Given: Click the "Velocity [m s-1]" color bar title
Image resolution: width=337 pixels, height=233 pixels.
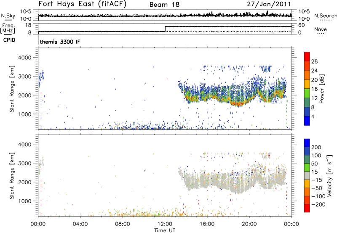Looking at the screenshot, I should (x=329, y=175).
